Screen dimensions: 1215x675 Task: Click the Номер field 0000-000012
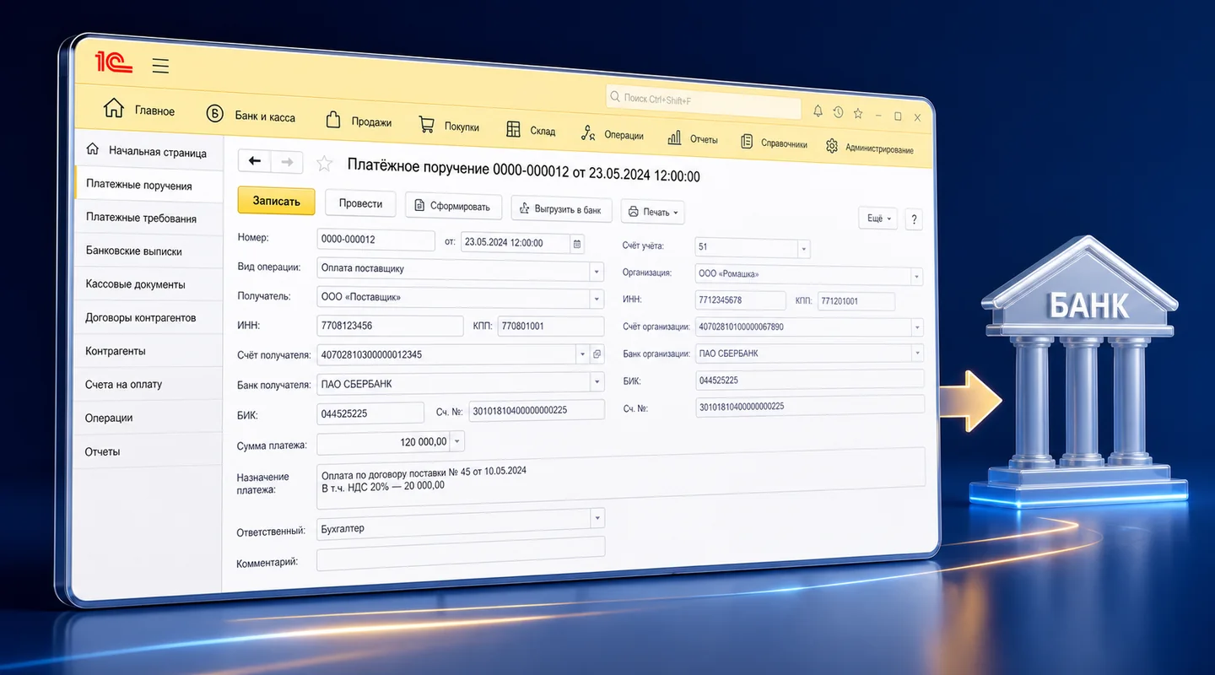(x=376, y=240)
